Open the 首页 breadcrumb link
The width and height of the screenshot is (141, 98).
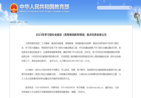pos(19,22)
